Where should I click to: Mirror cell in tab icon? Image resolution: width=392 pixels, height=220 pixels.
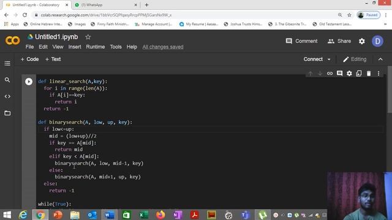point(359,73)
